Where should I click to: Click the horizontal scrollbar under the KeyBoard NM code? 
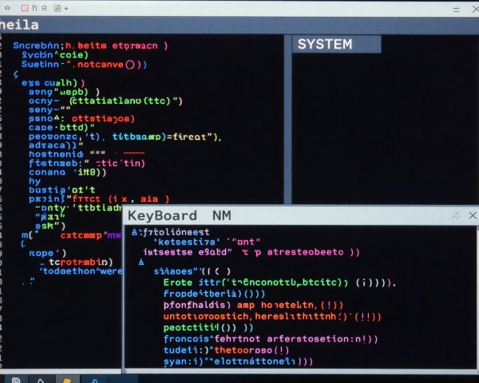[x=299, y=371]
